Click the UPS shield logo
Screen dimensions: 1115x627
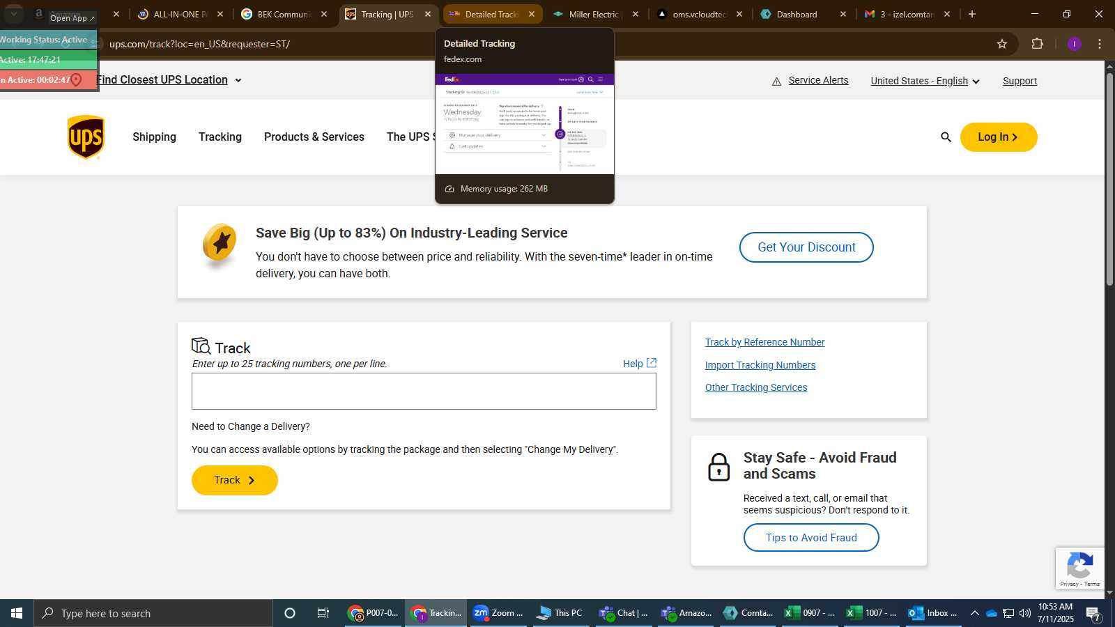click(x=86, y=137)
